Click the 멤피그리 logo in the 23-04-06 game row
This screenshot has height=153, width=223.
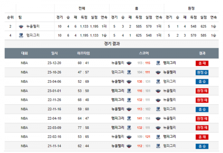tap(158, 82)
